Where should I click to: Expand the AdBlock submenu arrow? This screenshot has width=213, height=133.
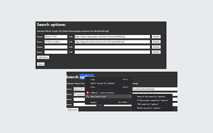pos(130,92)
